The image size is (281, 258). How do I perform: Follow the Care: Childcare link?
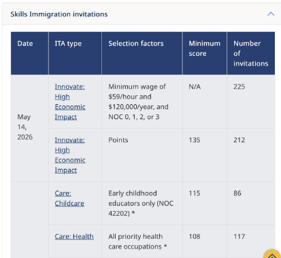coord(69,198)
